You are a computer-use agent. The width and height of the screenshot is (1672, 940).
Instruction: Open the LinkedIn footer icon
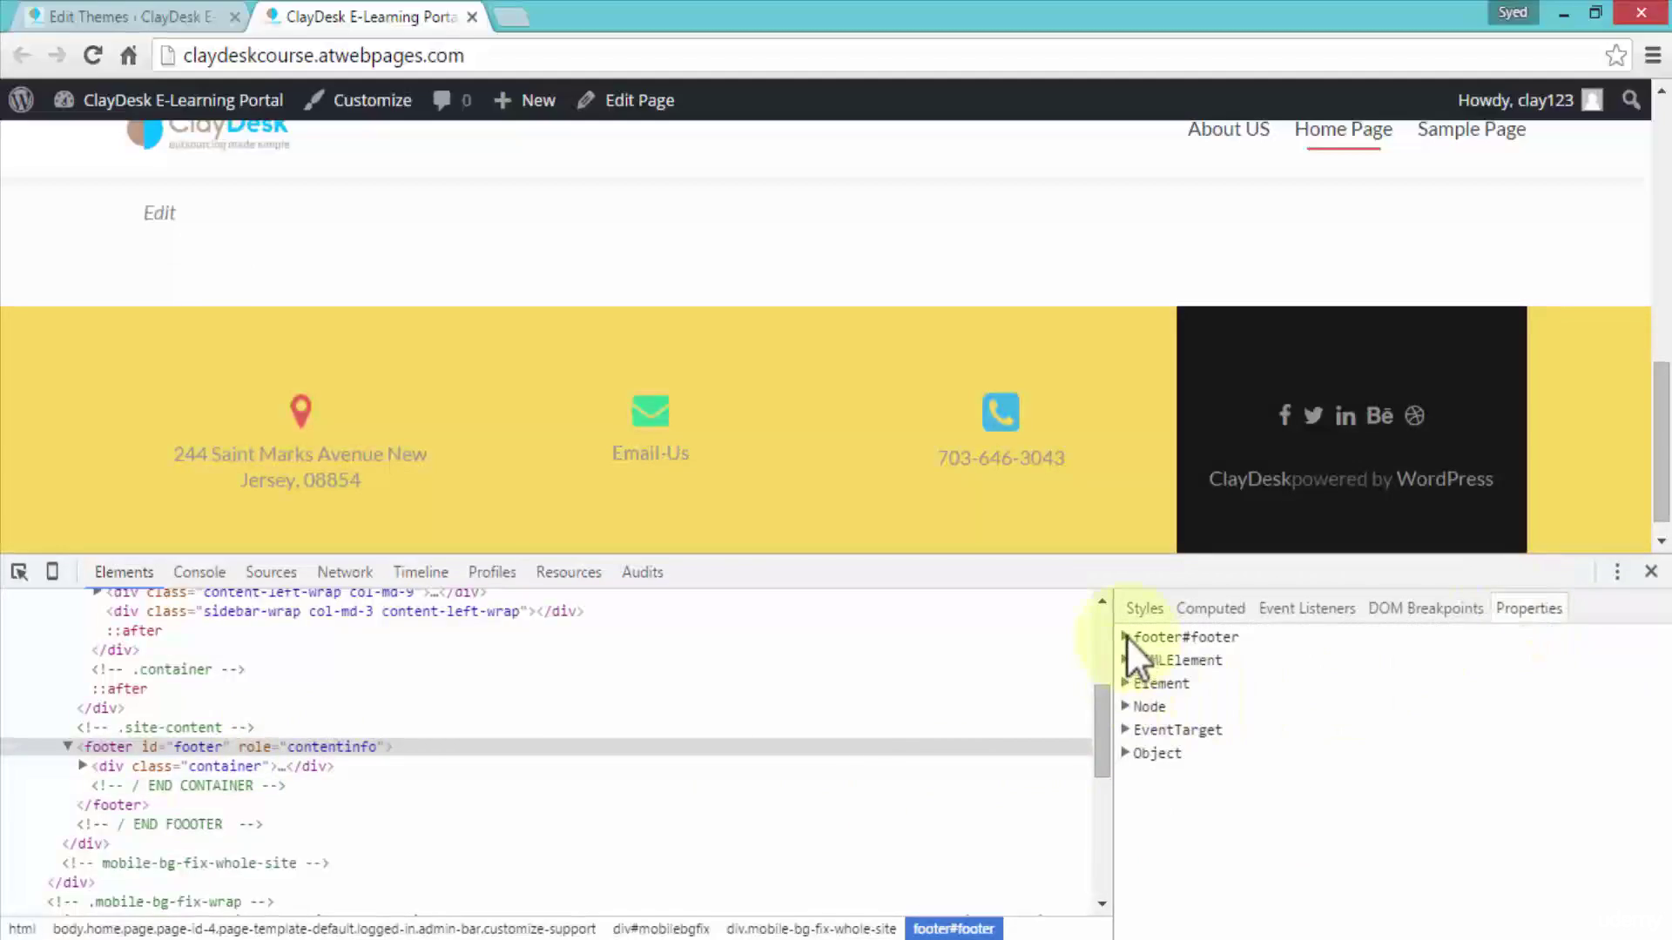1345,416
